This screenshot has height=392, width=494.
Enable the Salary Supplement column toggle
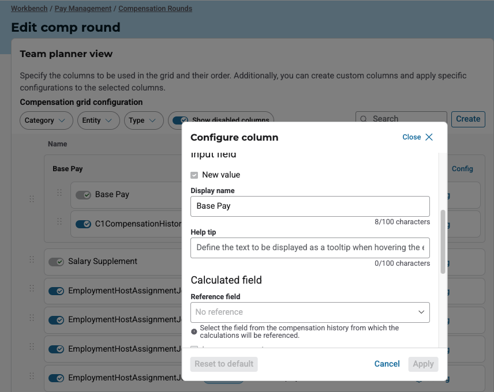pyautogui.click(x=56, y=262)
